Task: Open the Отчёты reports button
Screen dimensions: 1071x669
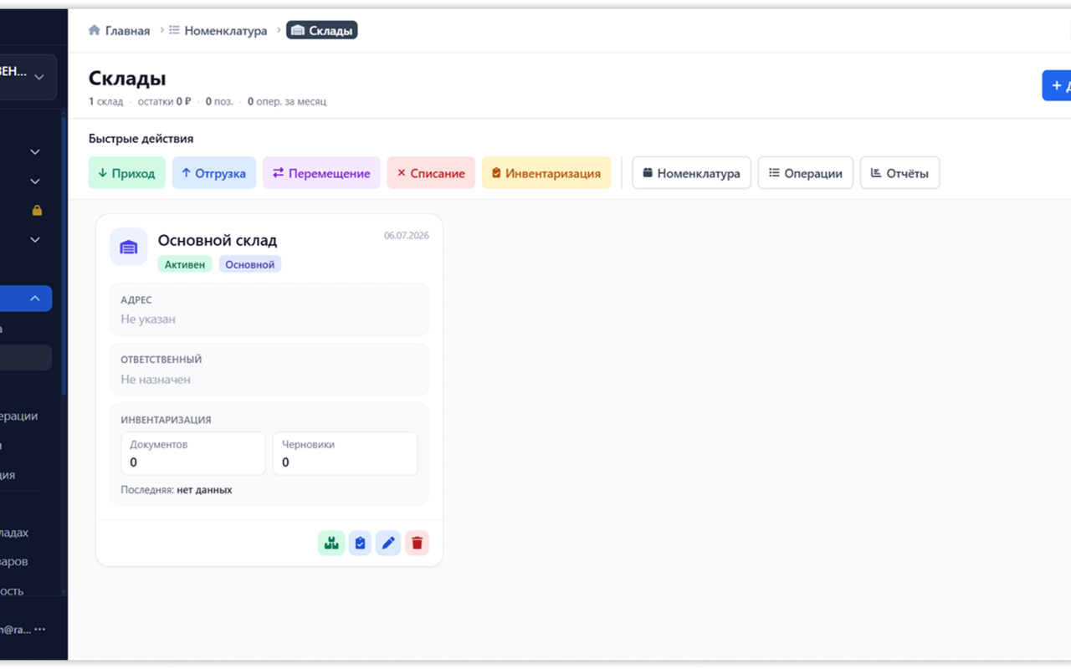Action: click(899, 173)
